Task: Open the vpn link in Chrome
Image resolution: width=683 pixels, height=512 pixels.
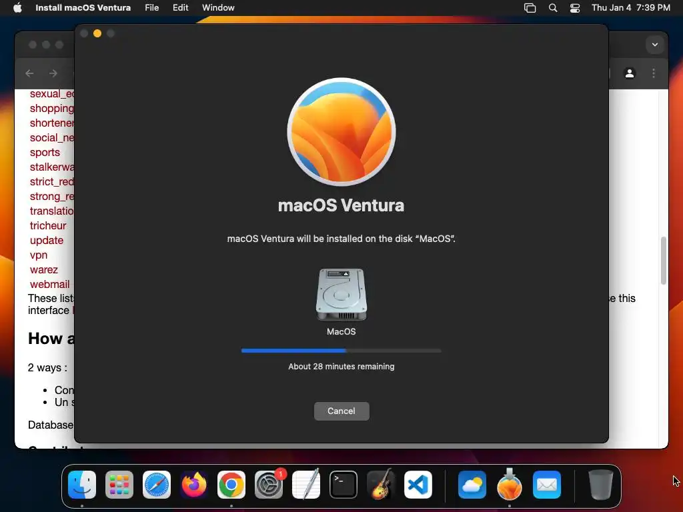Action: (38, 255)
